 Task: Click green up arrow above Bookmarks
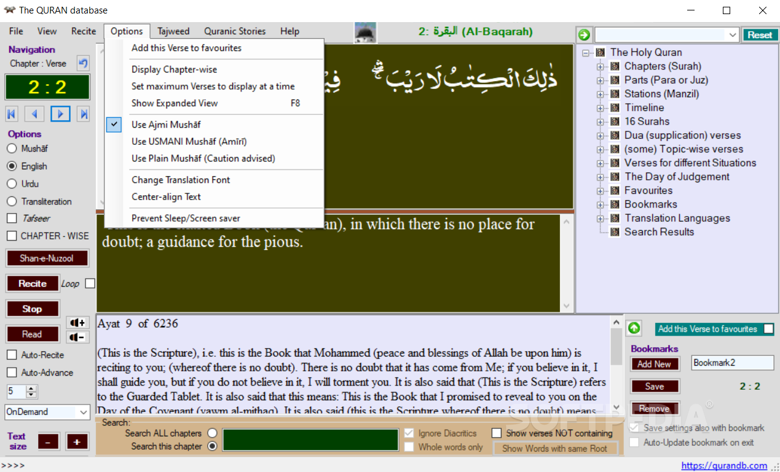coord(634,328)
